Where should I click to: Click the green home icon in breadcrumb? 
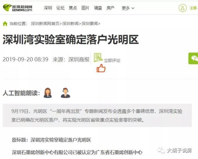5,24
